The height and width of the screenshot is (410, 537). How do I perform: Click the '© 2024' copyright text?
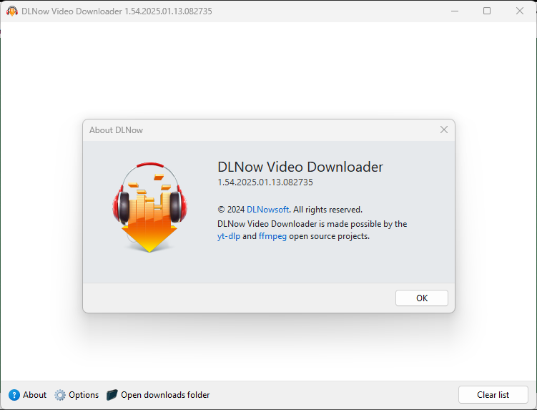[x=231, y=210]
